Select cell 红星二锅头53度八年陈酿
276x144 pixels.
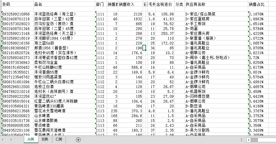tap(64, 101)
